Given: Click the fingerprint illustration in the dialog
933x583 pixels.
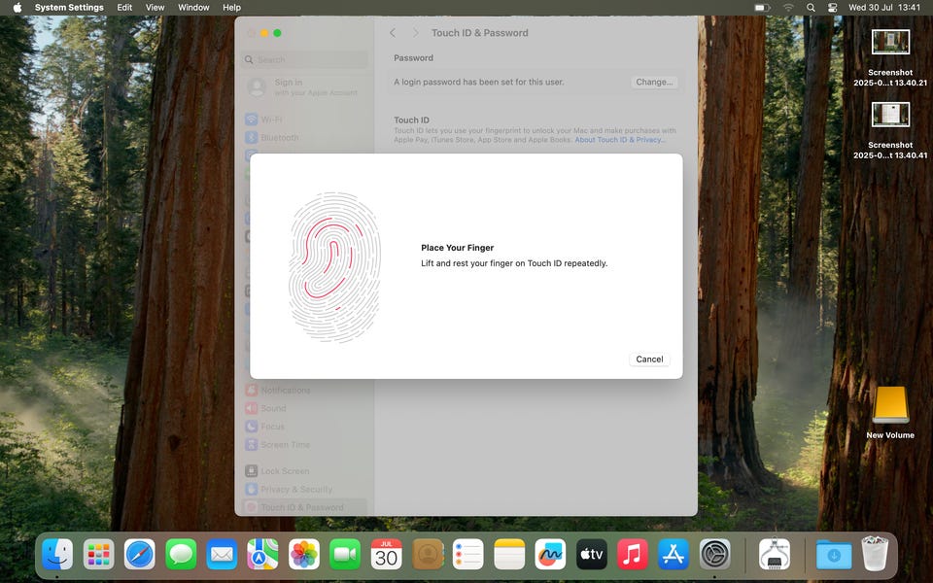Looking at the screenshot, I should [334, 267].
